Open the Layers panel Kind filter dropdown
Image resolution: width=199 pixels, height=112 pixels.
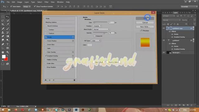pos(169,16)
